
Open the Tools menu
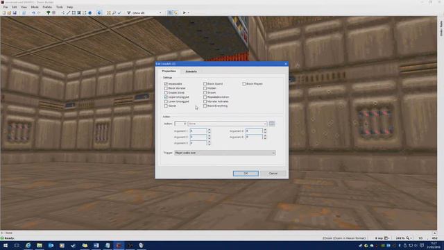click(60, 7)
